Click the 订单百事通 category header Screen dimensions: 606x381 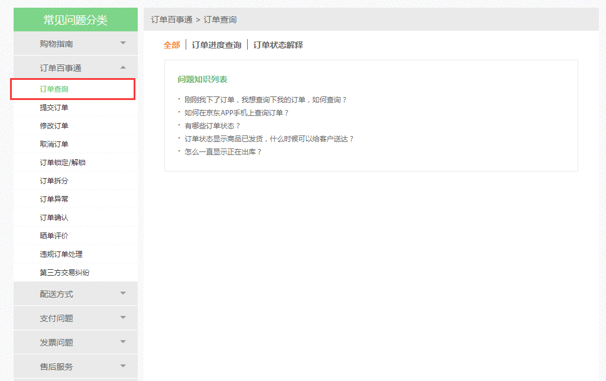coord(75,67)
